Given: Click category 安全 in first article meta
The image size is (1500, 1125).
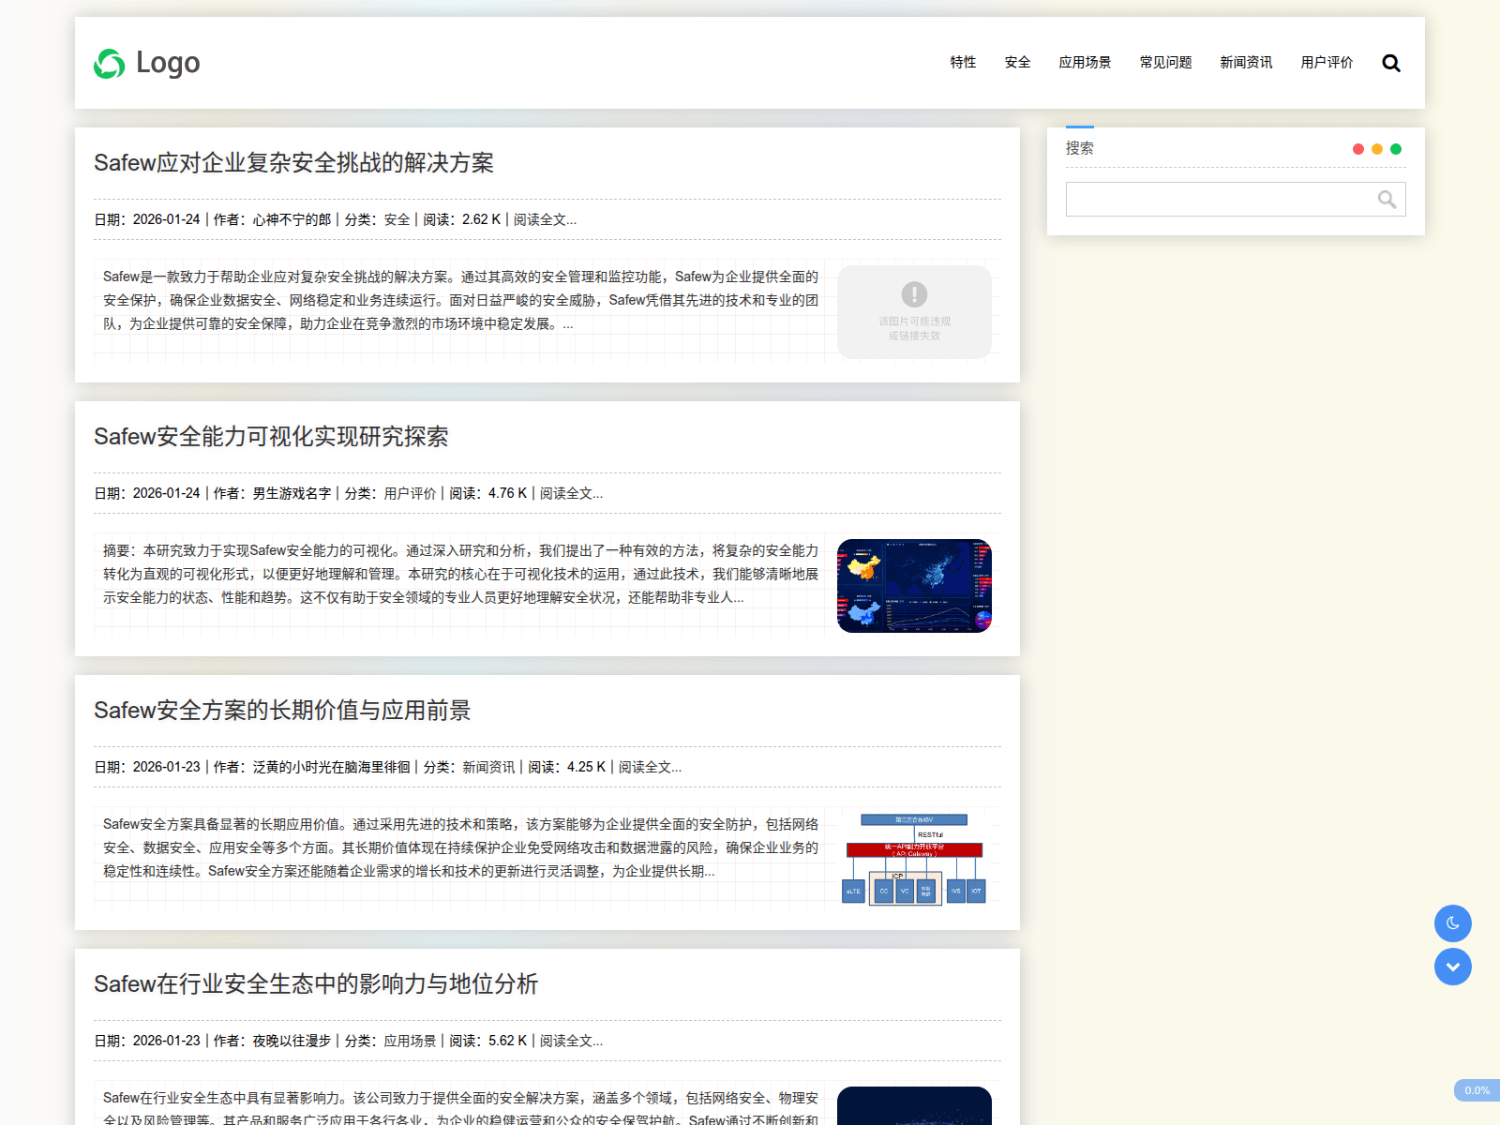Looking at the screenshot, I should [x=397, y=219].
